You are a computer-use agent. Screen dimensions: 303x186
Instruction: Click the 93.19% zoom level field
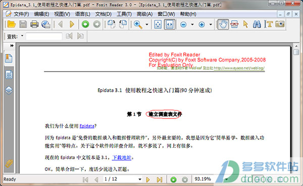tap(203, 179)
